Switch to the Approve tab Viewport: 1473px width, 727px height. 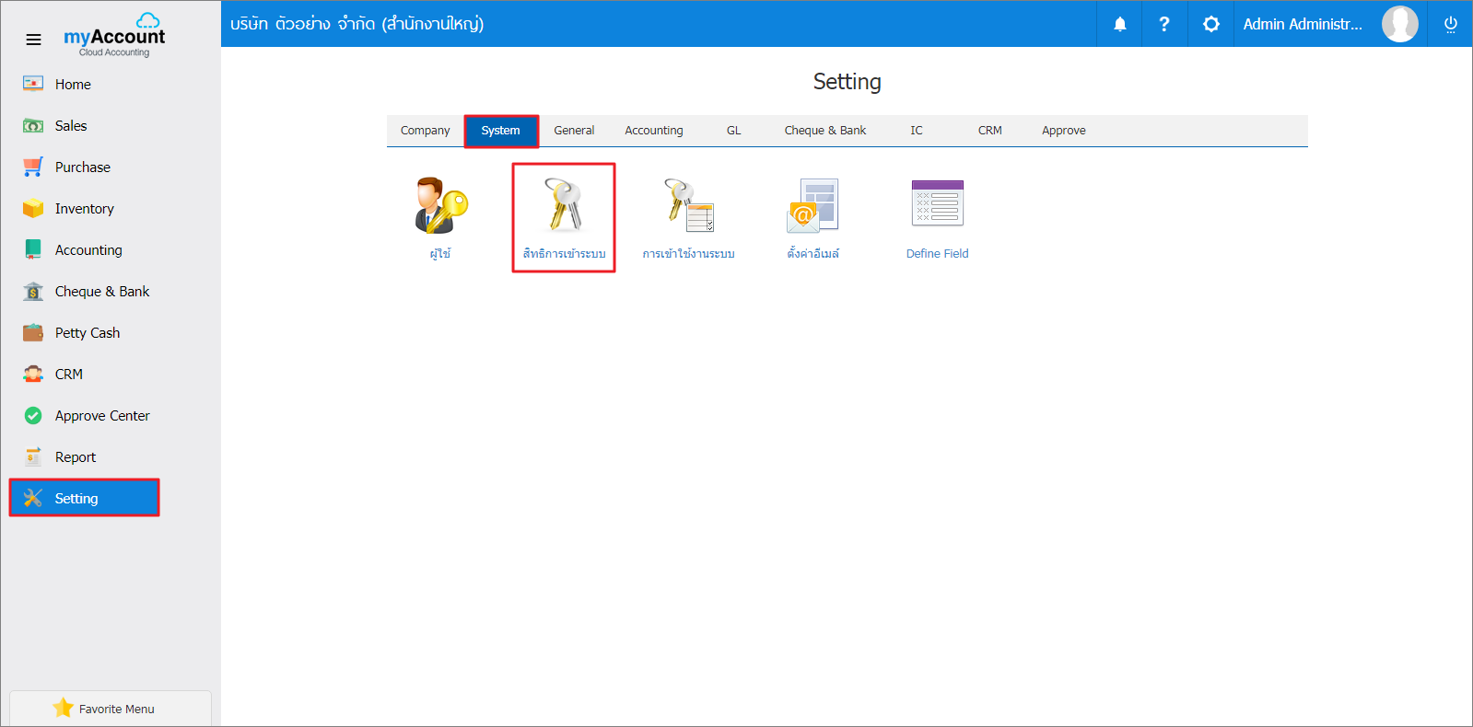(1064, 131)
